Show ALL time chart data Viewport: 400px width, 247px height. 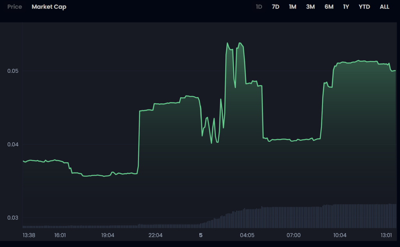pos(384,7)
